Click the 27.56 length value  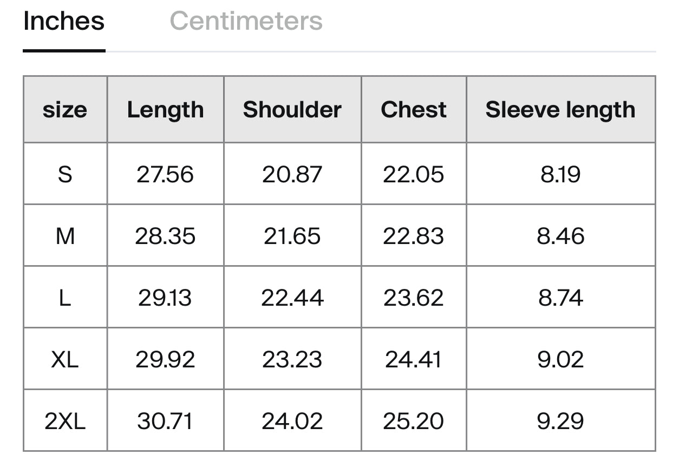coord(165,174)
